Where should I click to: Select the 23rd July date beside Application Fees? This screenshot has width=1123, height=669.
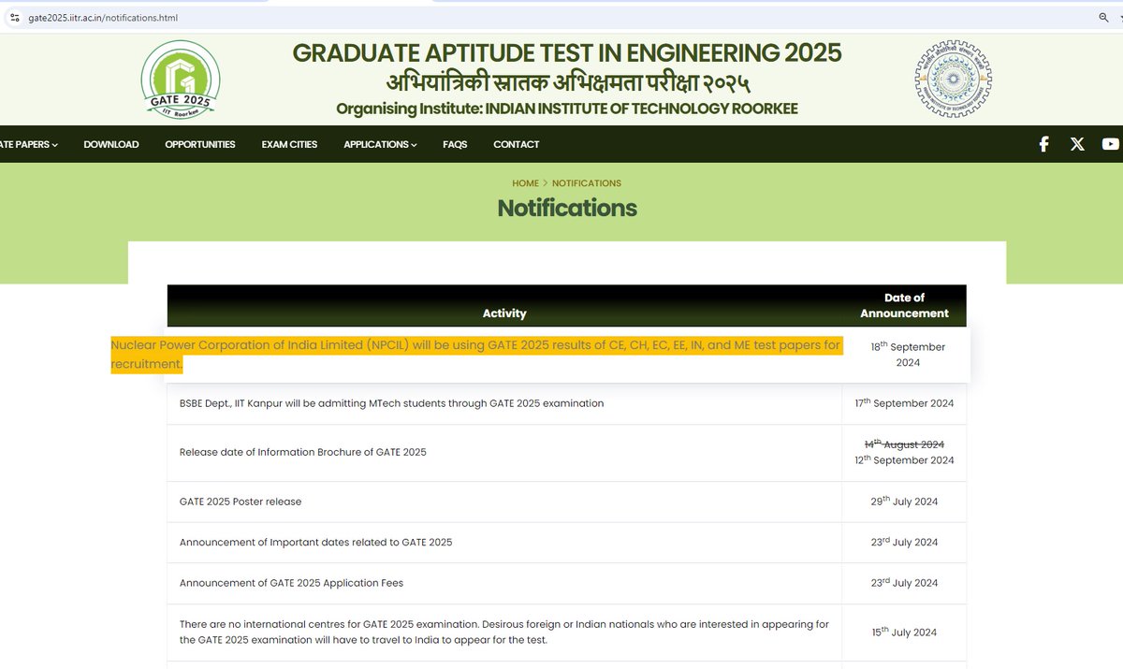point(904,583)
